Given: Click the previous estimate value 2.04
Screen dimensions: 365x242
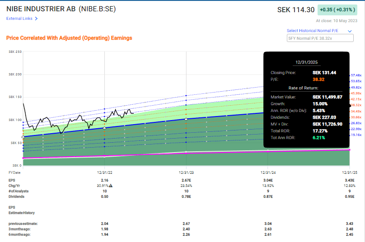Looking at the screenshot, I should pos(104,223).
